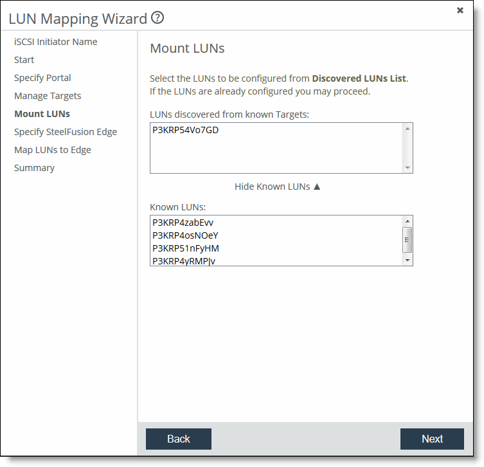Viewport: 484px width, 467px height.
Task: Choose known LUN P3KRP4osNOeY
Action: point(185,235)
